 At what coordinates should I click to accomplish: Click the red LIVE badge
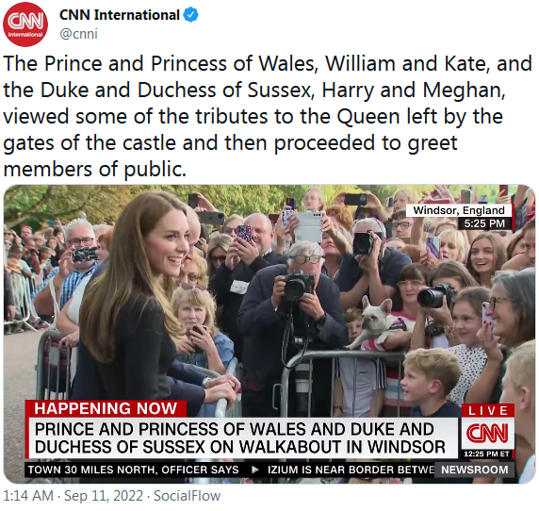(x=488, y=410)
